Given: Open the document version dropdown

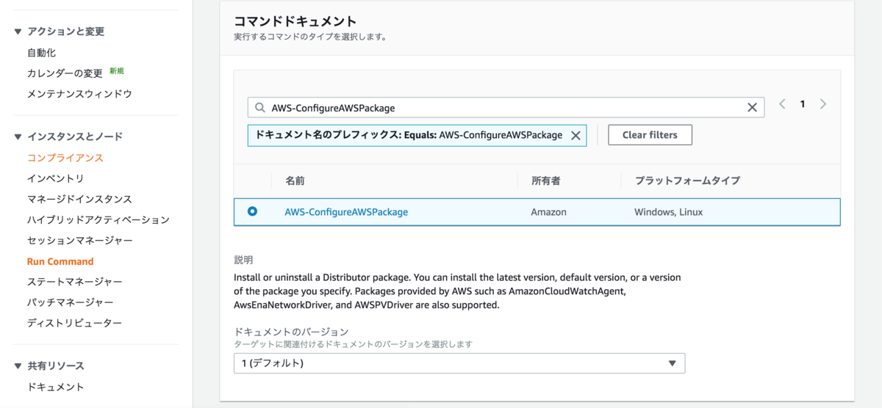Looking at the screenshot, I should coord(459,363).
